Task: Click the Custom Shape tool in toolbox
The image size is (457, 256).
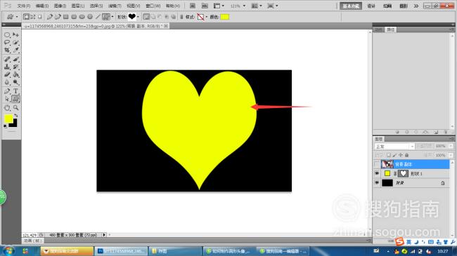Action: click(x=15, y=99)
